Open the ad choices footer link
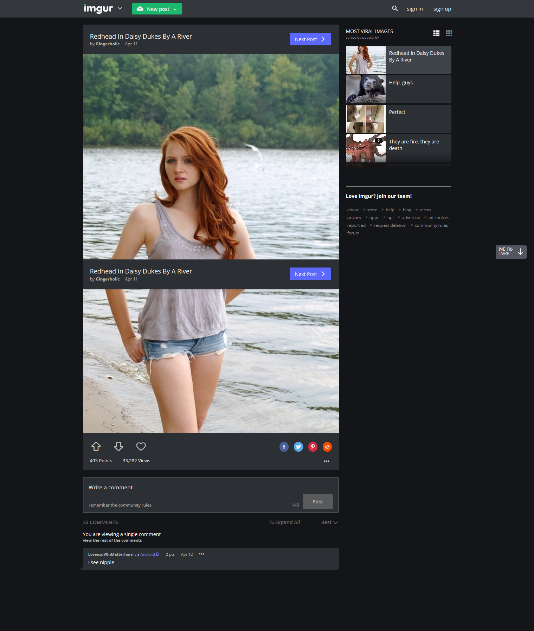The image size is (534, 631). point(439,218)
